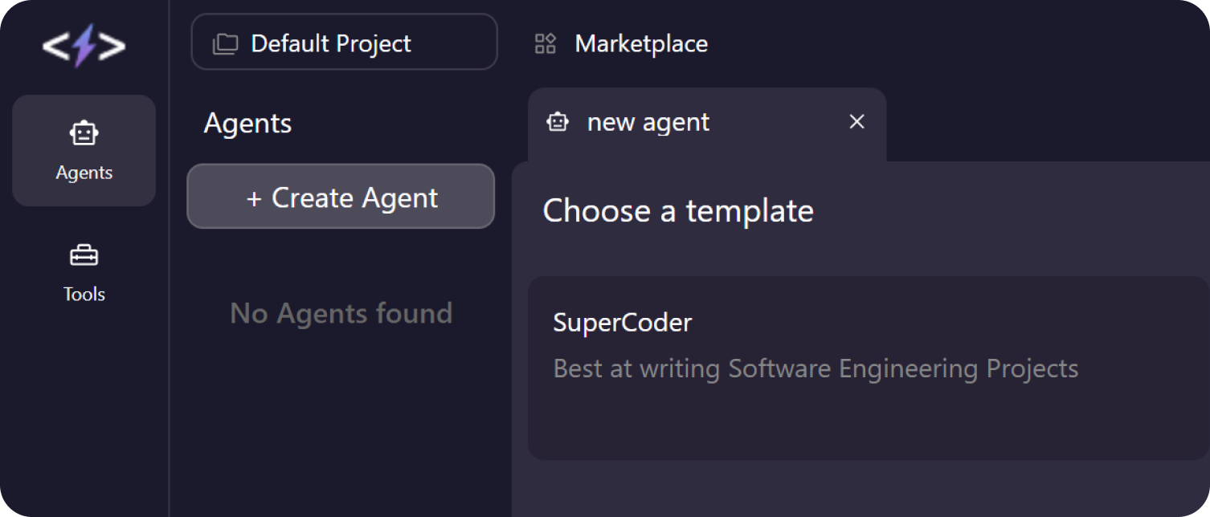1210x517 pixels.
Task: Choose the SuperCoder template card
Action: [866, 368]
